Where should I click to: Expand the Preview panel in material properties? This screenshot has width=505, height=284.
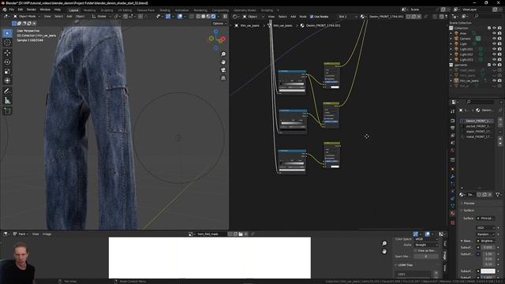click(x=469, y=204)
